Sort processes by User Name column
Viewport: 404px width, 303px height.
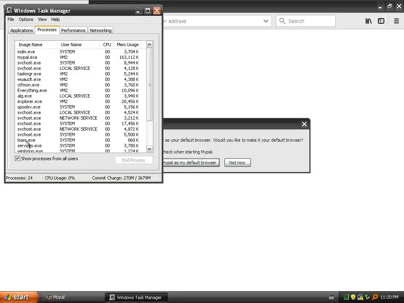pos(79,45)
